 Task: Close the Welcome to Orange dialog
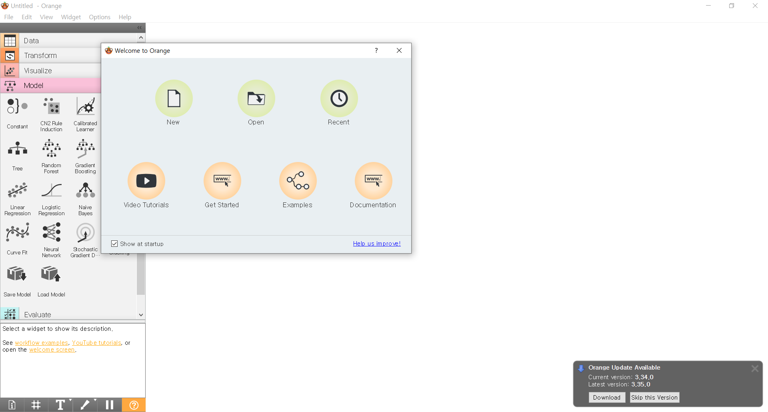[399, 50]
